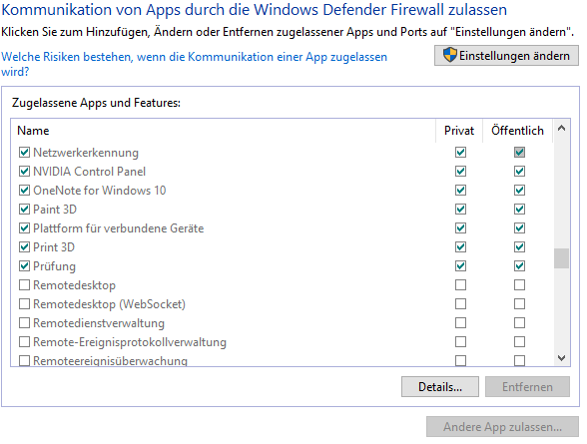
Task: Select the Prüfung list entry
Action: [54, 266]
